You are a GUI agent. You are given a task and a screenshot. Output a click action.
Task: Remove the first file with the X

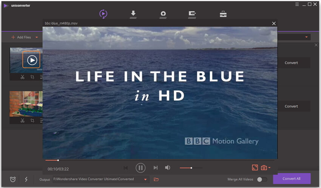(x=316, y=45)
